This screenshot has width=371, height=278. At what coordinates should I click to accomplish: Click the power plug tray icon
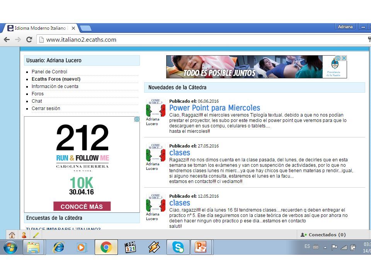tap(353, 247)
